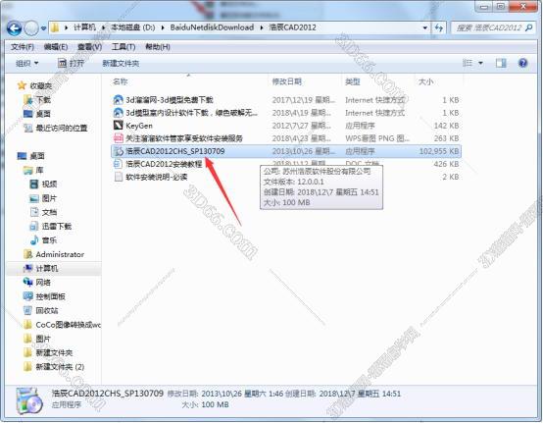Select 浩辰CAD2012安装教程 document icon
This screenshot has width=543, height=423.
click(118, 164)
